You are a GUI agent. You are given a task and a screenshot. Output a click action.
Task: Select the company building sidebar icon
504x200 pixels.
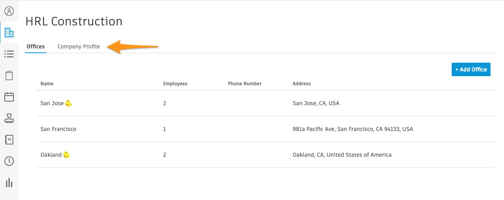[9, 33]
